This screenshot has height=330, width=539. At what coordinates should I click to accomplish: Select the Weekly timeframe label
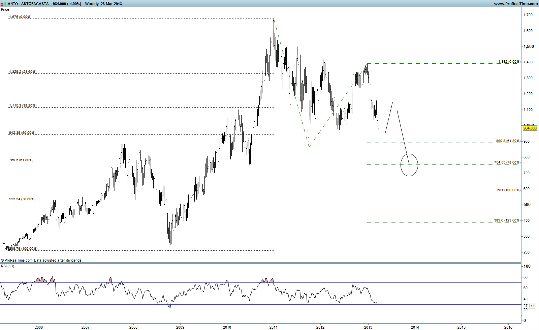92,4
